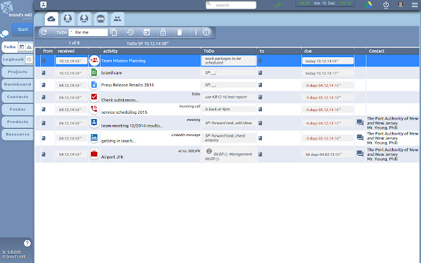Click the Team Mission Planning people icon
Screen dimensions: 421x263
[x=94, y=60]
